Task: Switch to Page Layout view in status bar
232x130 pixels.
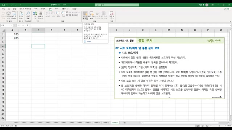Action: point(202,126)
